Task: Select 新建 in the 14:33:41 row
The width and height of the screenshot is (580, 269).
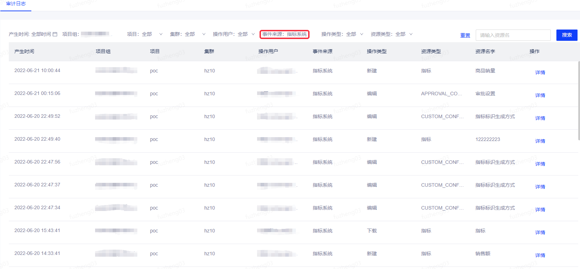Action: [x=372, y=254]
